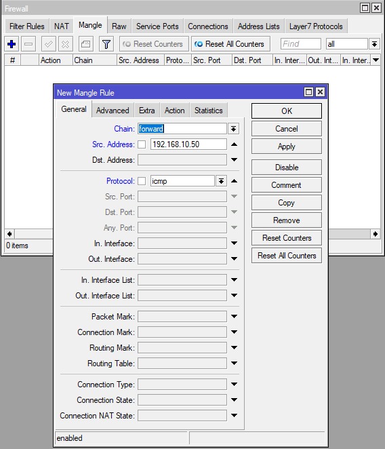Click the Disable button
This screenshot has height=449, width=385.
tap(287, 168)
